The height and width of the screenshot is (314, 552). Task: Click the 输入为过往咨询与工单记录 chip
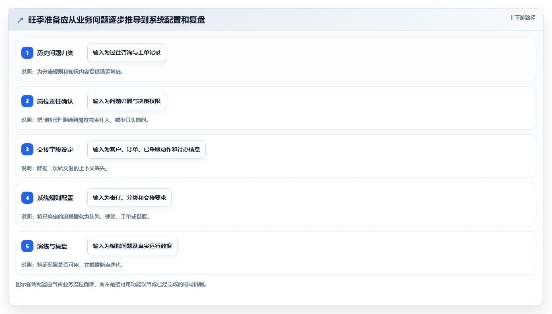click(x=127, y=53)
